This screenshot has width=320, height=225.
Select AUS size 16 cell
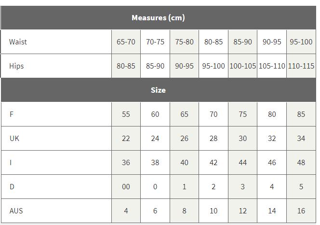[301, 211]
